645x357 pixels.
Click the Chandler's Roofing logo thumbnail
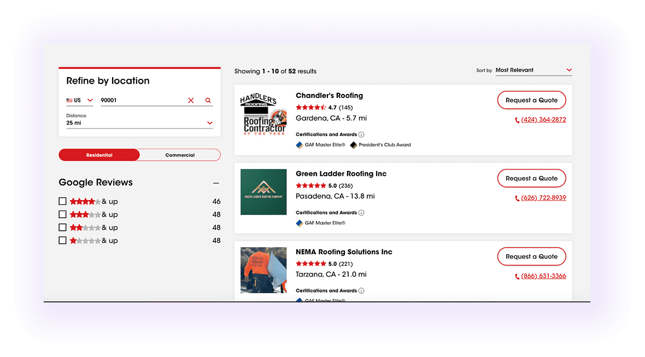tap(263, 114)
